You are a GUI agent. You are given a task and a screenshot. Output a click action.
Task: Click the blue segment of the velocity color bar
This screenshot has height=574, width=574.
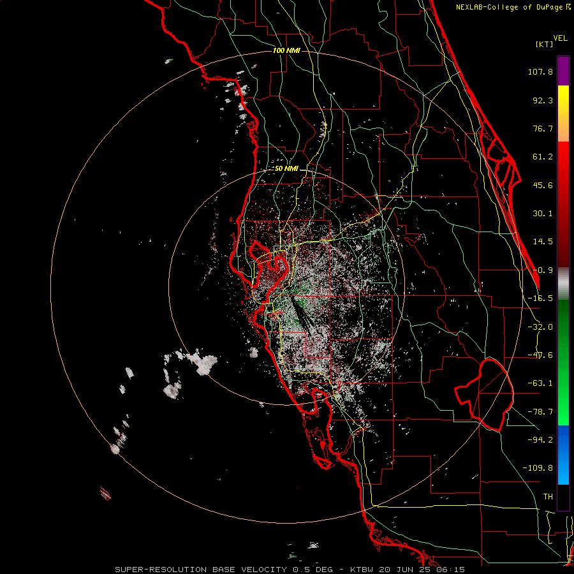(x=563, y=455)
